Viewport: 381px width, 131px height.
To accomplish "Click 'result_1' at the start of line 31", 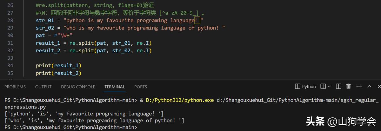I will pos(48,43).
